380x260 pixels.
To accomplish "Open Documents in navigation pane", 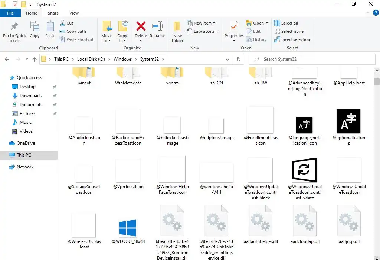I will 31,105.
